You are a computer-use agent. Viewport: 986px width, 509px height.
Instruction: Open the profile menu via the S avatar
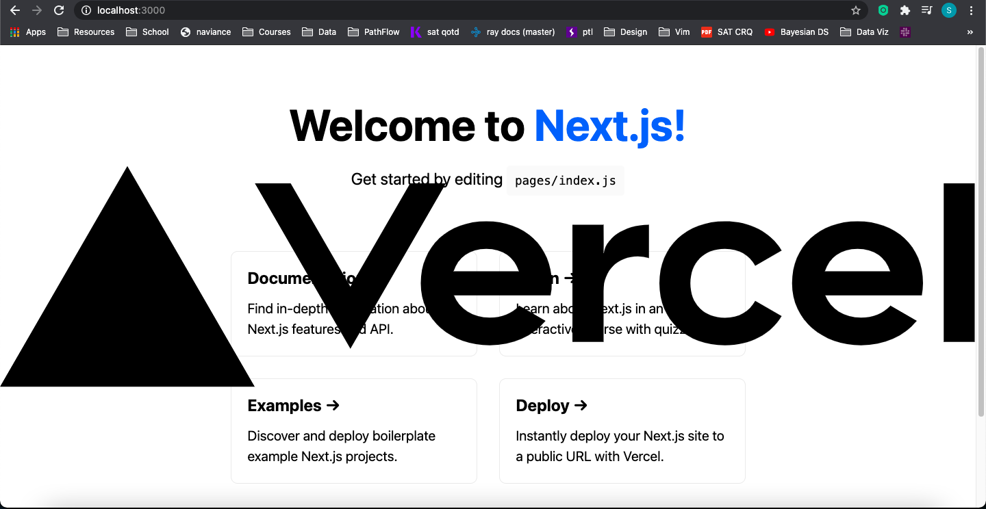point(948,10)
